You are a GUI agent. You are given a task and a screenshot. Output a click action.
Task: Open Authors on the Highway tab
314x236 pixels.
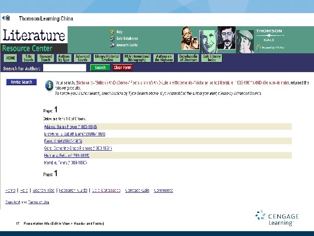[x=164, y=58]
